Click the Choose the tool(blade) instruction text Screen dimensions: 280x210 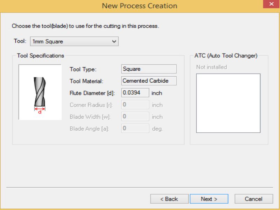85,26
